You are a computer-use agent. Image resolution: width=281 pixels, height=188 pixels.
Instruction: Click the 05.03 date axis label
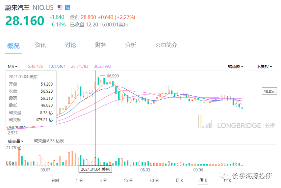pos(145,170)
